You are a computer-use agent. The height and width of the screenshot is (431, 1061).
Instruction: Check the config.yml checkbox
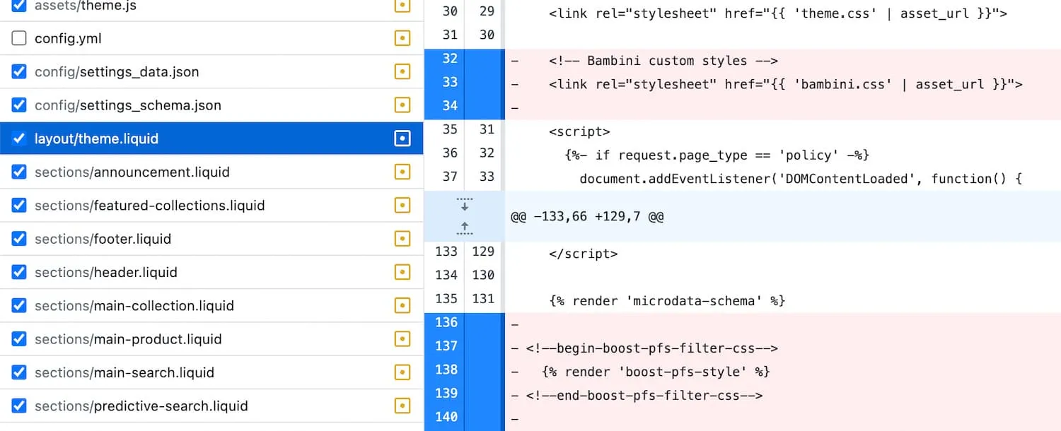point(19,38)
